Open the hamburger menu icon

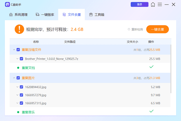[x=160, y=5]
